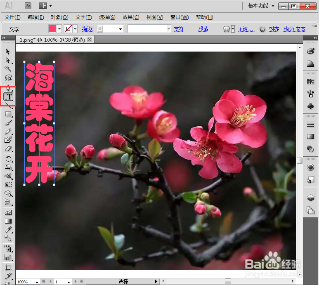Open the 对象(O) menu
The height and width of the screenshot is (285, 319).
coord(59,17)
